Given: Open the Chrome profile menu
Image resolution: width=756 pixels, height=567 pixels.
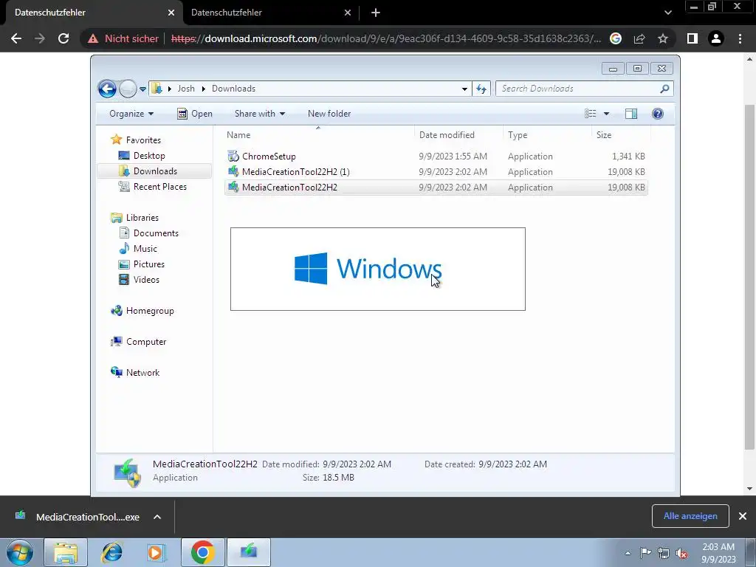Looking at the screenshot, I should [x=716, y=38].
